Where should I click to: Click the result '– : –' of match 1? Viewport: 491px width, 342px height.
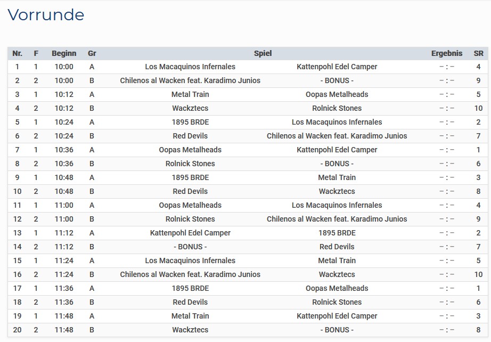(x=447, y=67)
